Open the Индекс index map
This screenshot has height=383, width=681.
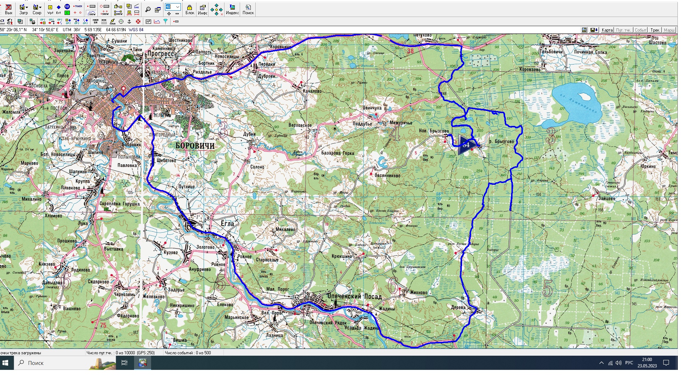232,10
